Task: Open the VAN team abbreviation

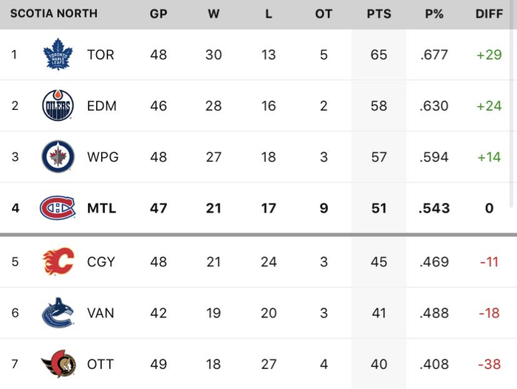Action: click(x=100, y=313)
